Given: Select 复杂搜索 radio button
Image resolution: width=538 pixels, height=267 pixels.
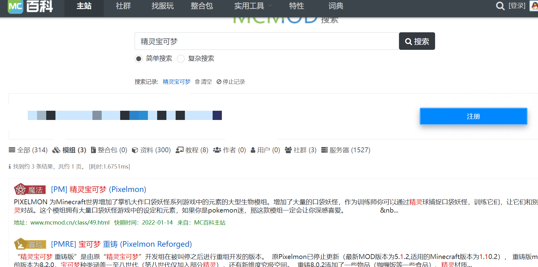Looking at the screenshot, I should click(x=181, y=59).
